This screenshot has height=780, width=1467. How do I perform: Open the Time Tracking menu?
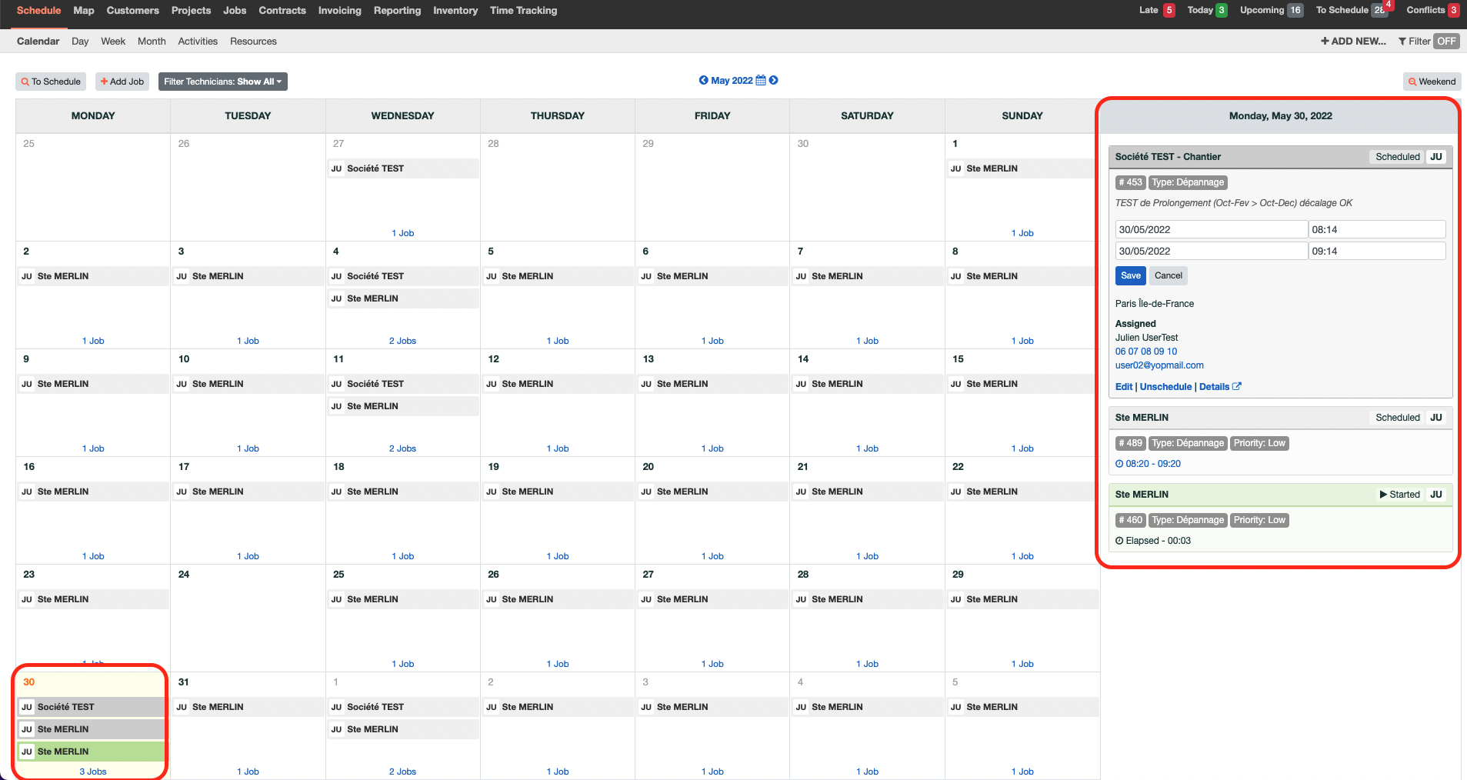pyautogui.click(x=523, y=10)
